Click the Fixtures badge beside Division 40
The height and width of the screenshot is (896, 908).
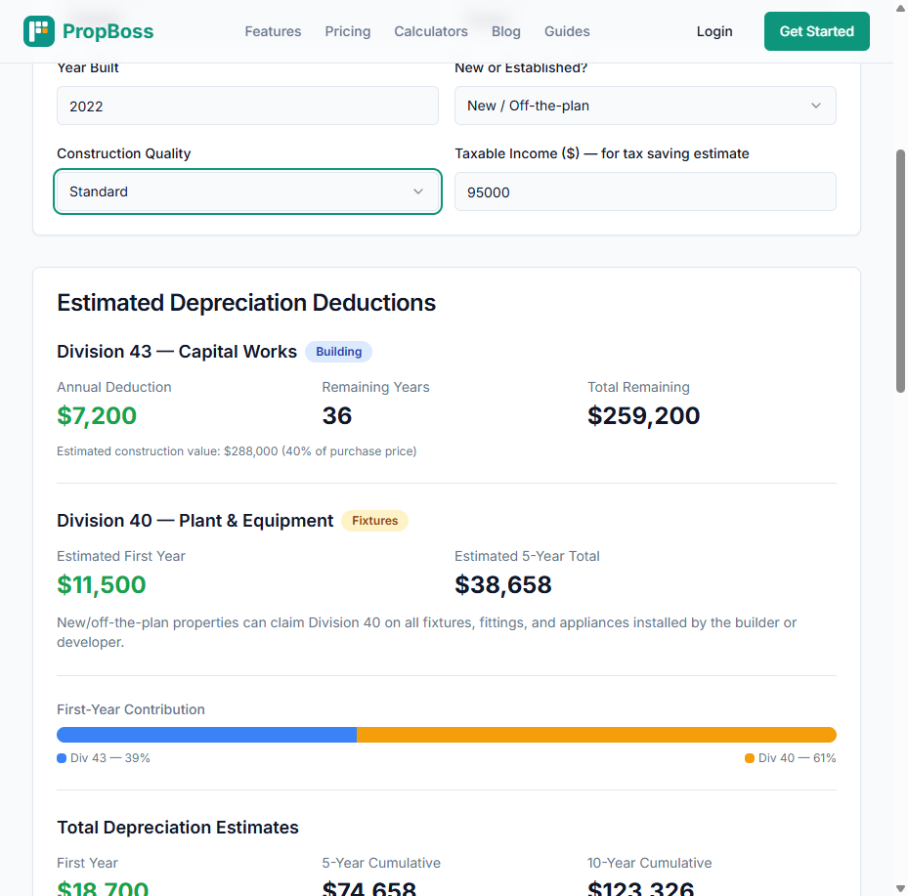pyautogui.click(x=374, y=520)
